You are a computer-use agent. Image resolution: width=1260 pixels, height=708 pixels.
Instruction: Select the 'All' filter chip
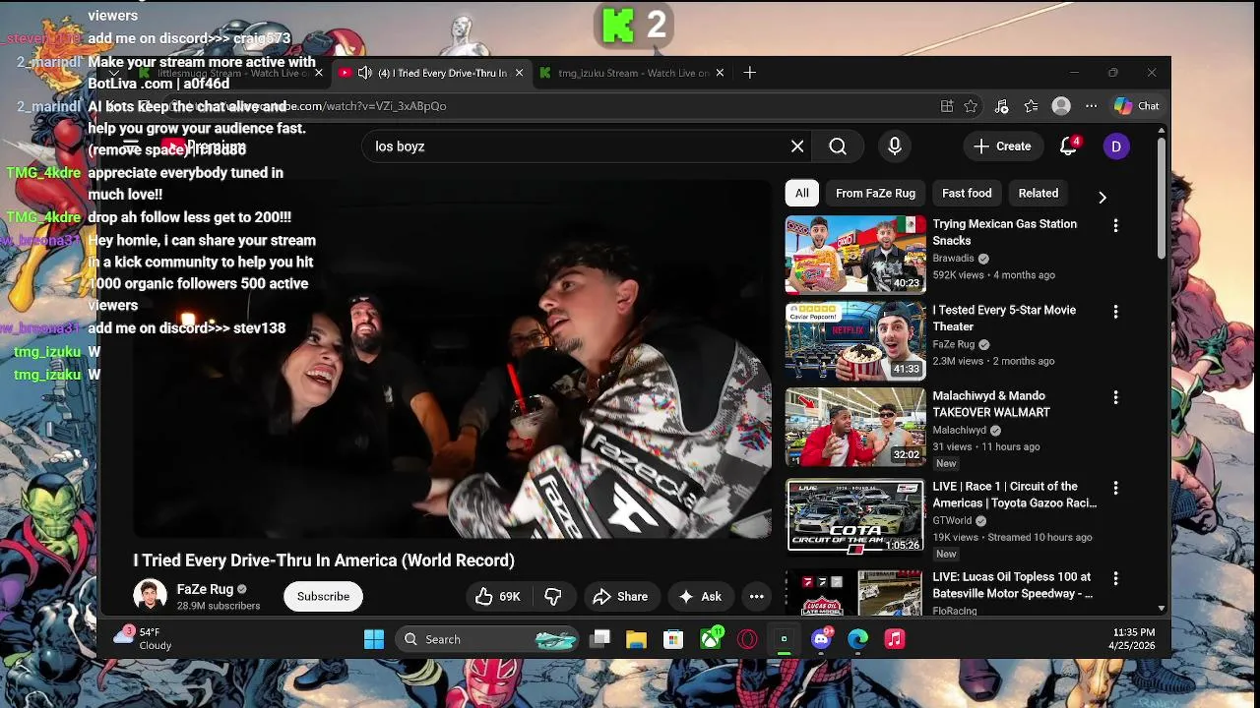tap(801, 193)
